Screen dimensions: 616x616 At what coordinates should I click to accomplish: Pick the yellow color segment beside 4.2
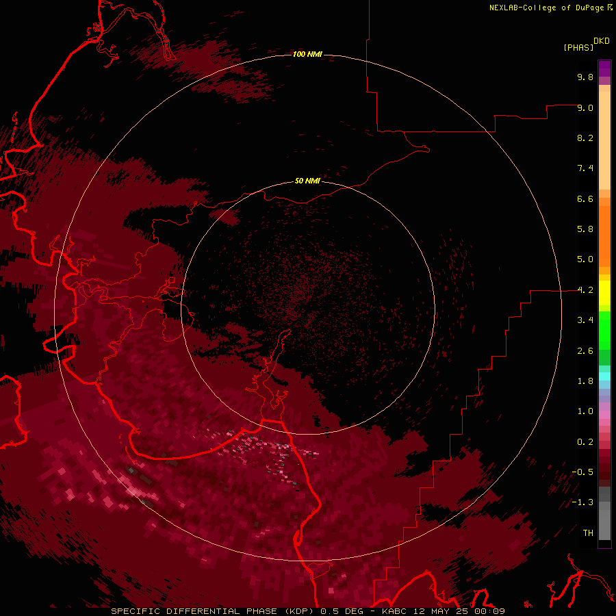[x=604, y=293]
